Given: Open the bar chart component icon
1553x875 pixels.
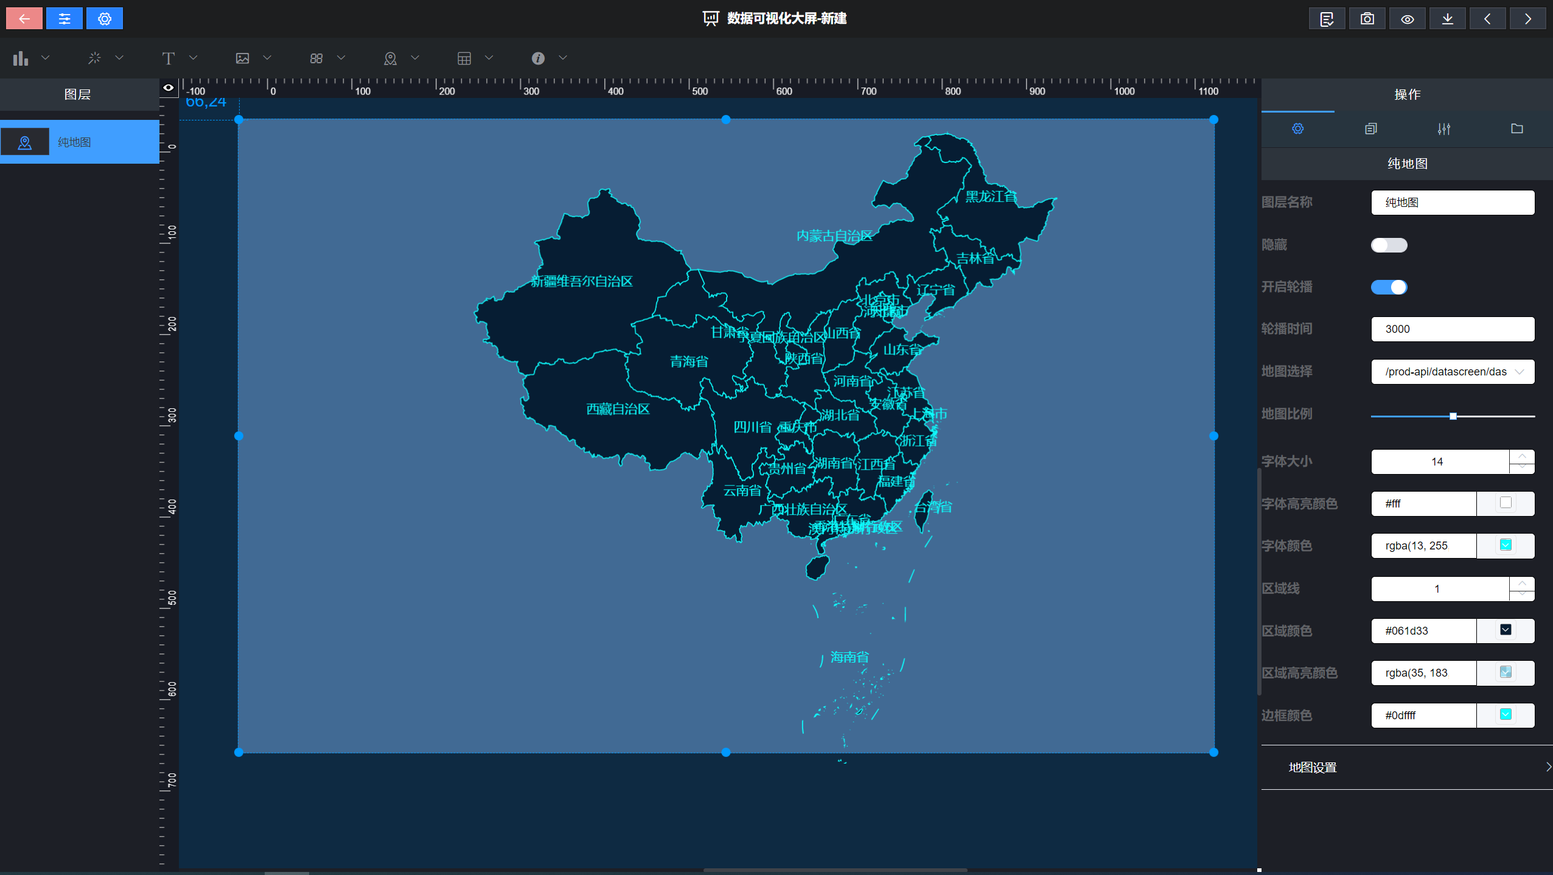Looking at the screenshot, I should 21,58.
